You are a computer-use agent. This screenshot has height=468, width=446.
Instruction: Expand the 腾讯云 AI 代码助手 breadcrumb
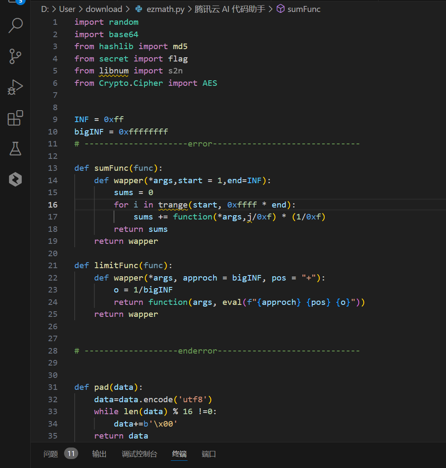point(231,9)
